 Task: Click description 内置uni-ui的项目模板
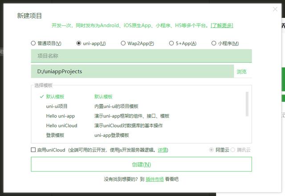pyautogui.click(x=116, y=106)
